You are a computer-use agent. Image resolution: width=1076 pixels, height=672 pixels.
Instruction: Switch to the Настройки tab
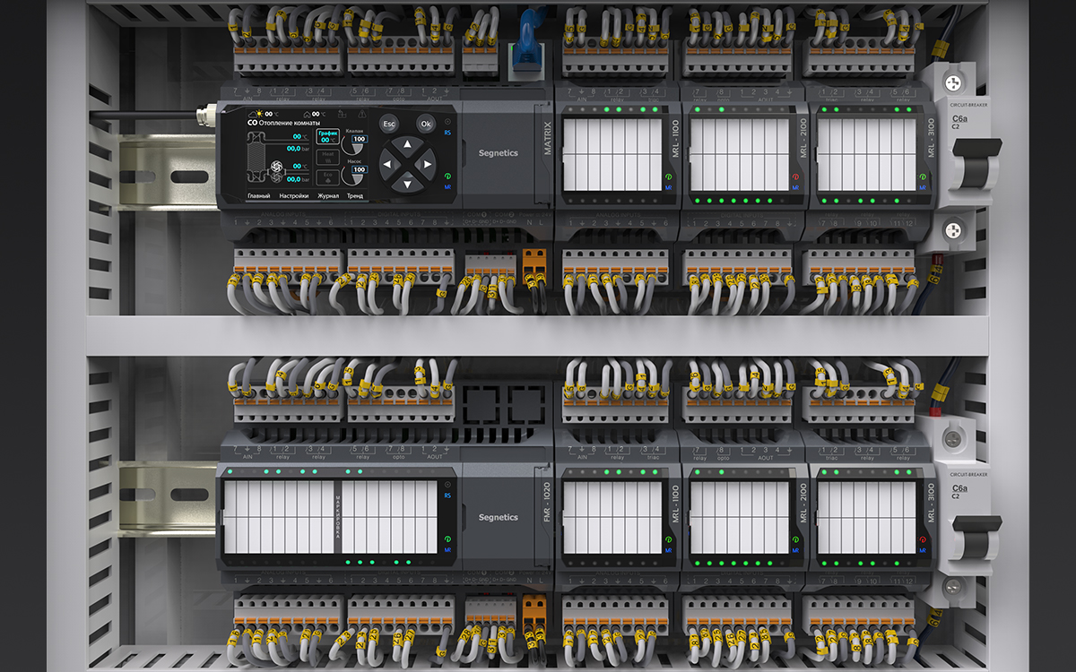click(x=294, y=195)
